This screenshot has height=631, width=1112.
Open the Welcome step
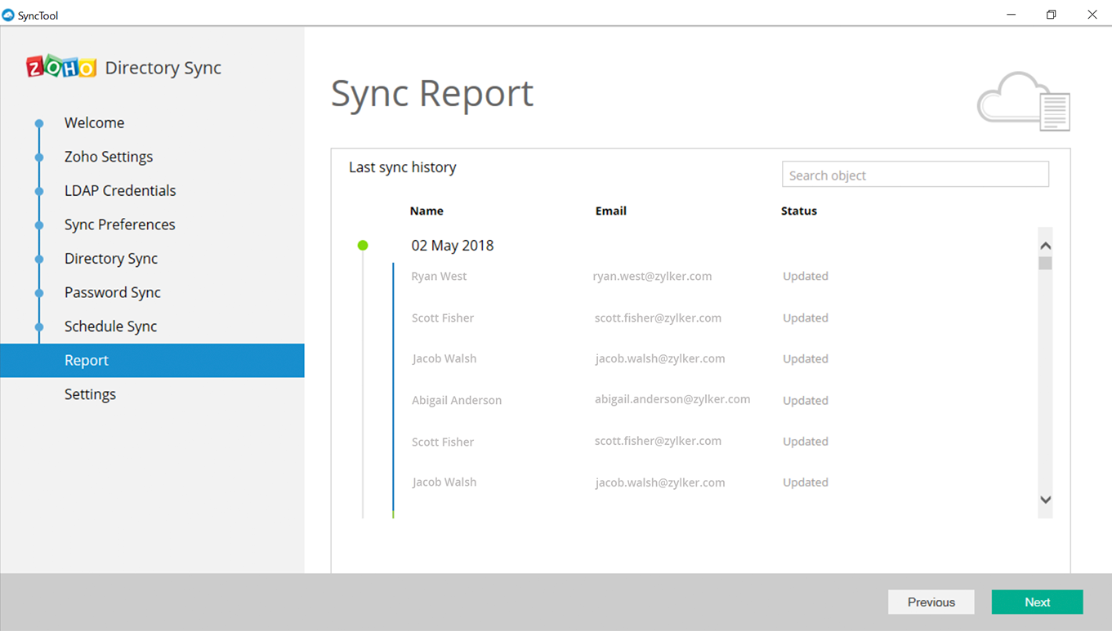click(95, 122)
